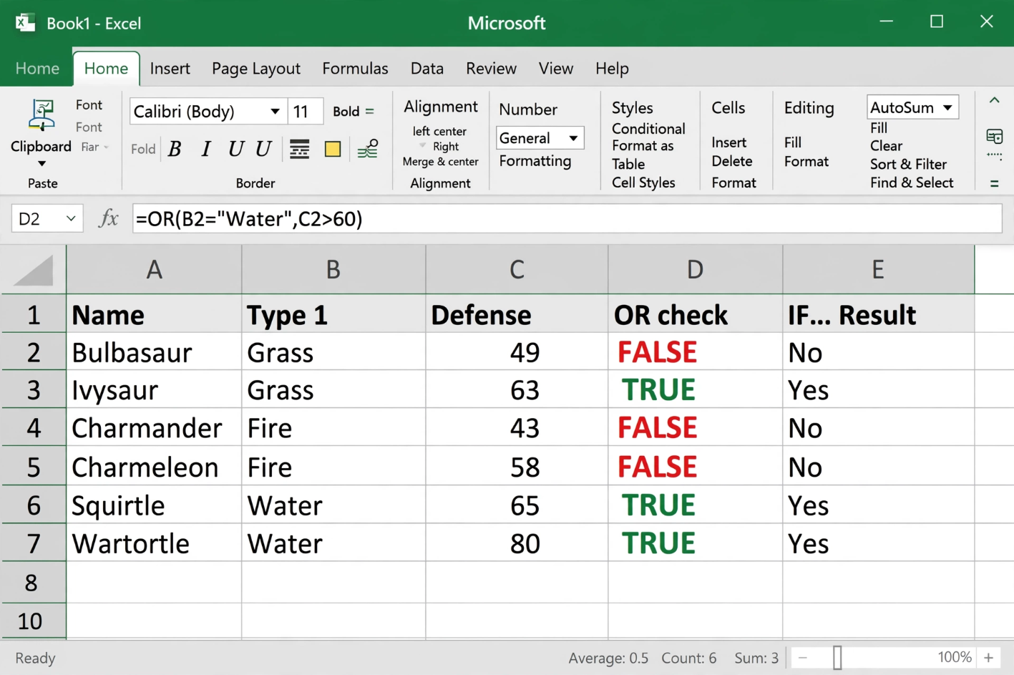Open Find & Select

(x=912, y=183)
